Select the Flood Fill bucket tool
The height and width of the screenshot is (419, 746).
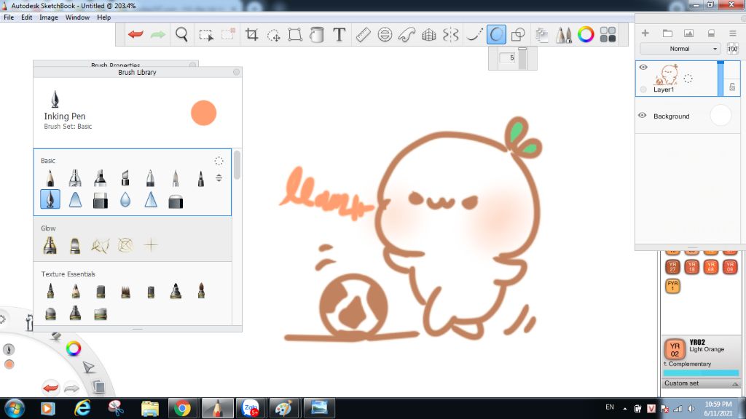pyautogui.click(x=317, y=34)
